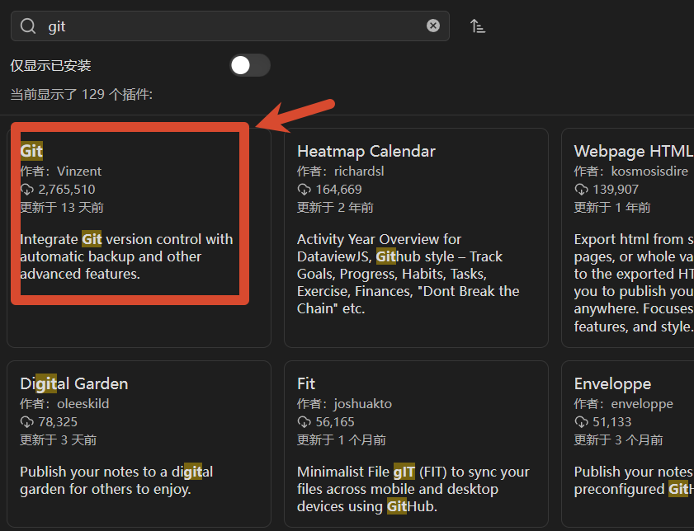Open the Fit plugin card
Viewport: 694px width, 531px height.
(416, 444)
